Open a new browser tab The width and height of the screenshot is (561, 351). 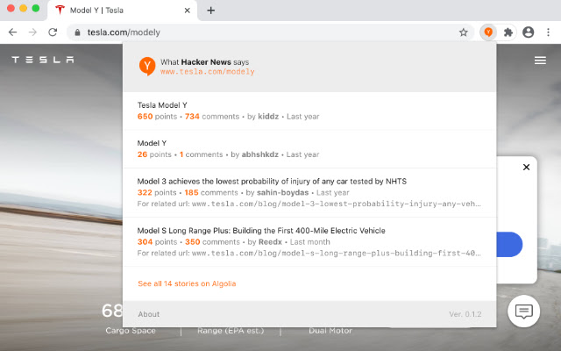pos(211,11)
